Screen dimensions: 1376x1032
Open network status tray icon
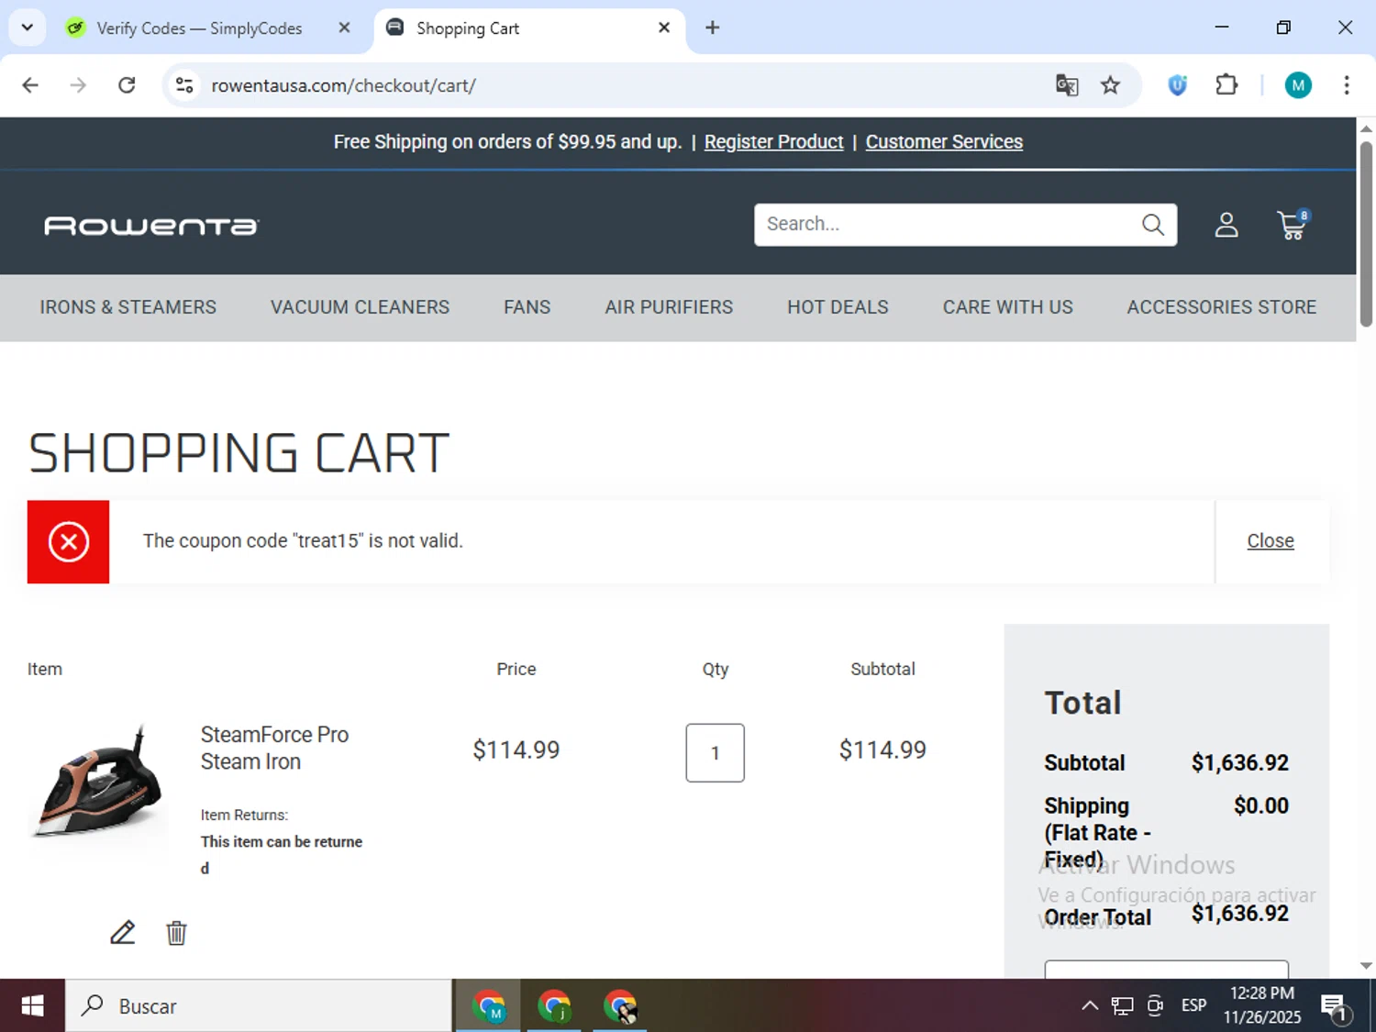click(1122, 1006)
